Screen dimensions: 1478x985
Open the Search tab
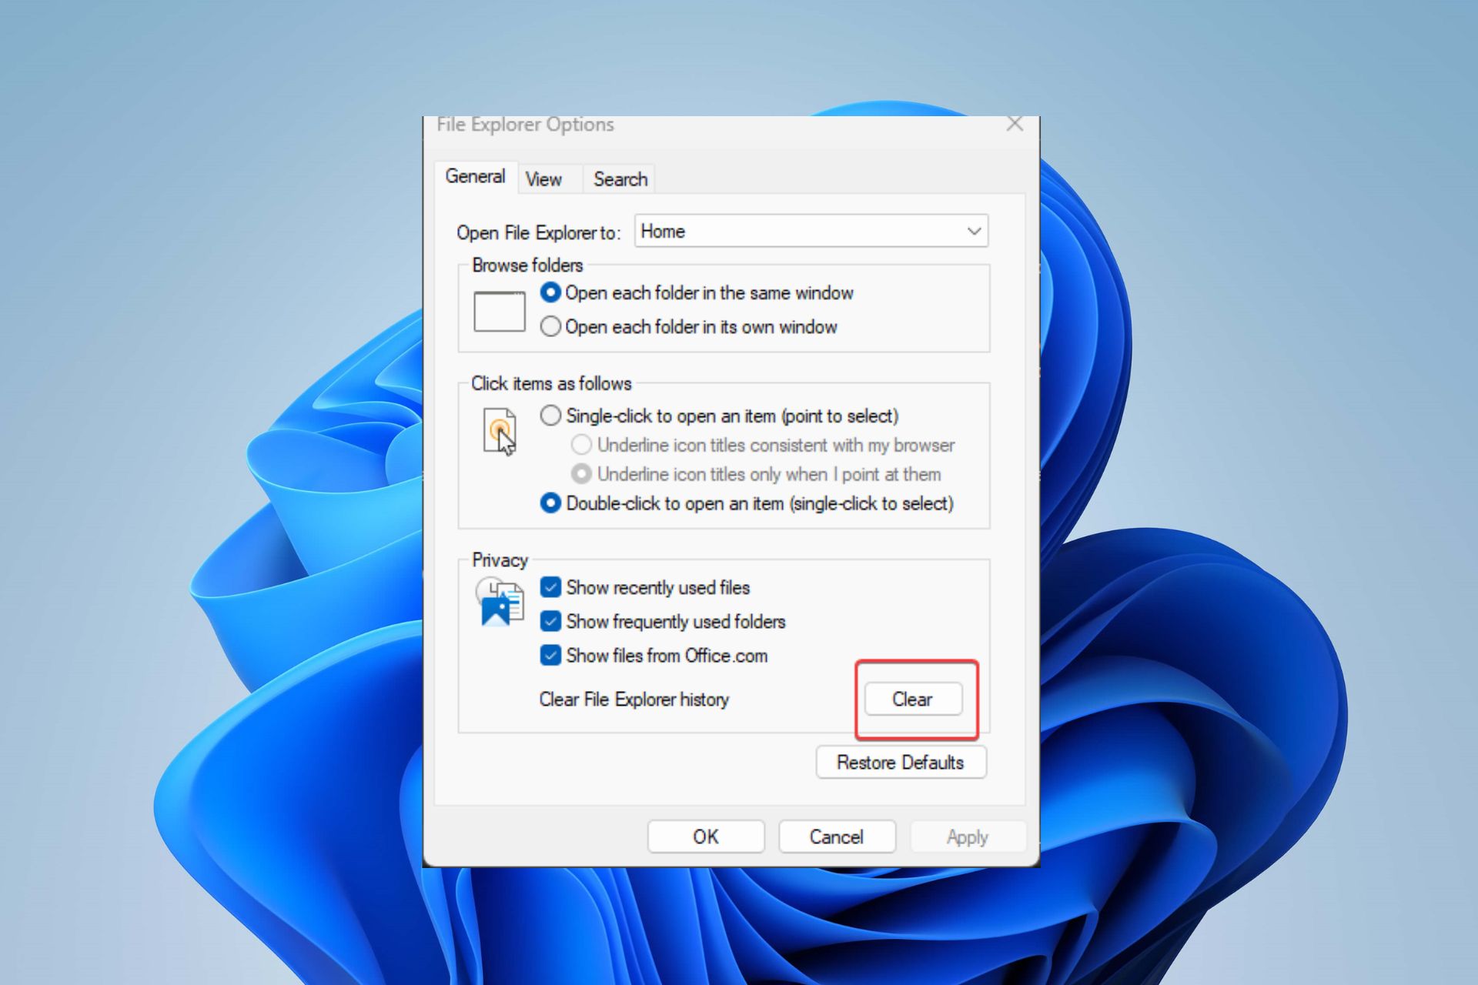click(x=620, y=179)
